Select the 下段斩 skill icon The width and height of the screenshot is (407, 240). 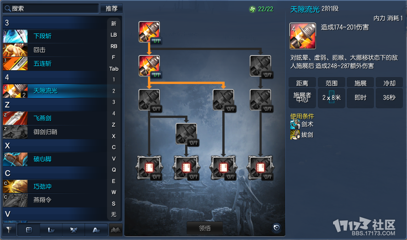(x=15, y=36)
